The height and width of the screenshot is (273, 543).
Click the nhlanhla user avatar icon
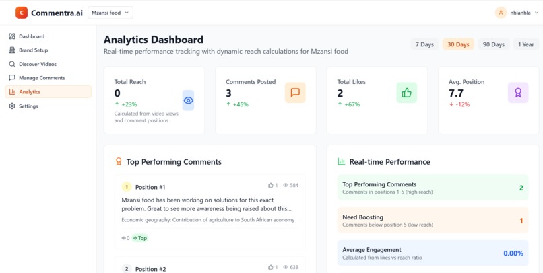[501, 13]
